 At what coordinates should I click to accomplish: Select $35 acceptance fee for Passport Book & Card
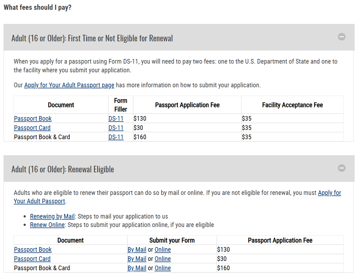(x=247, y=137)
